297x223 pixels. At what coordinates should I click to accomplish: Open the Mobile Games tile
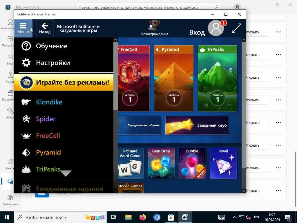pyautogui.click(x=131, y=188)
